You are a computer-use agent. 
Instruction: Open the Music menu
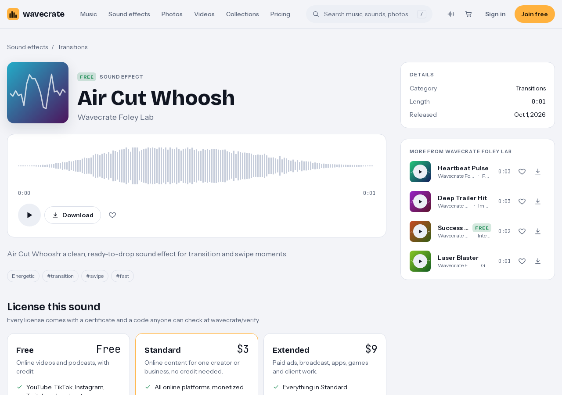(x=89, y=14)
